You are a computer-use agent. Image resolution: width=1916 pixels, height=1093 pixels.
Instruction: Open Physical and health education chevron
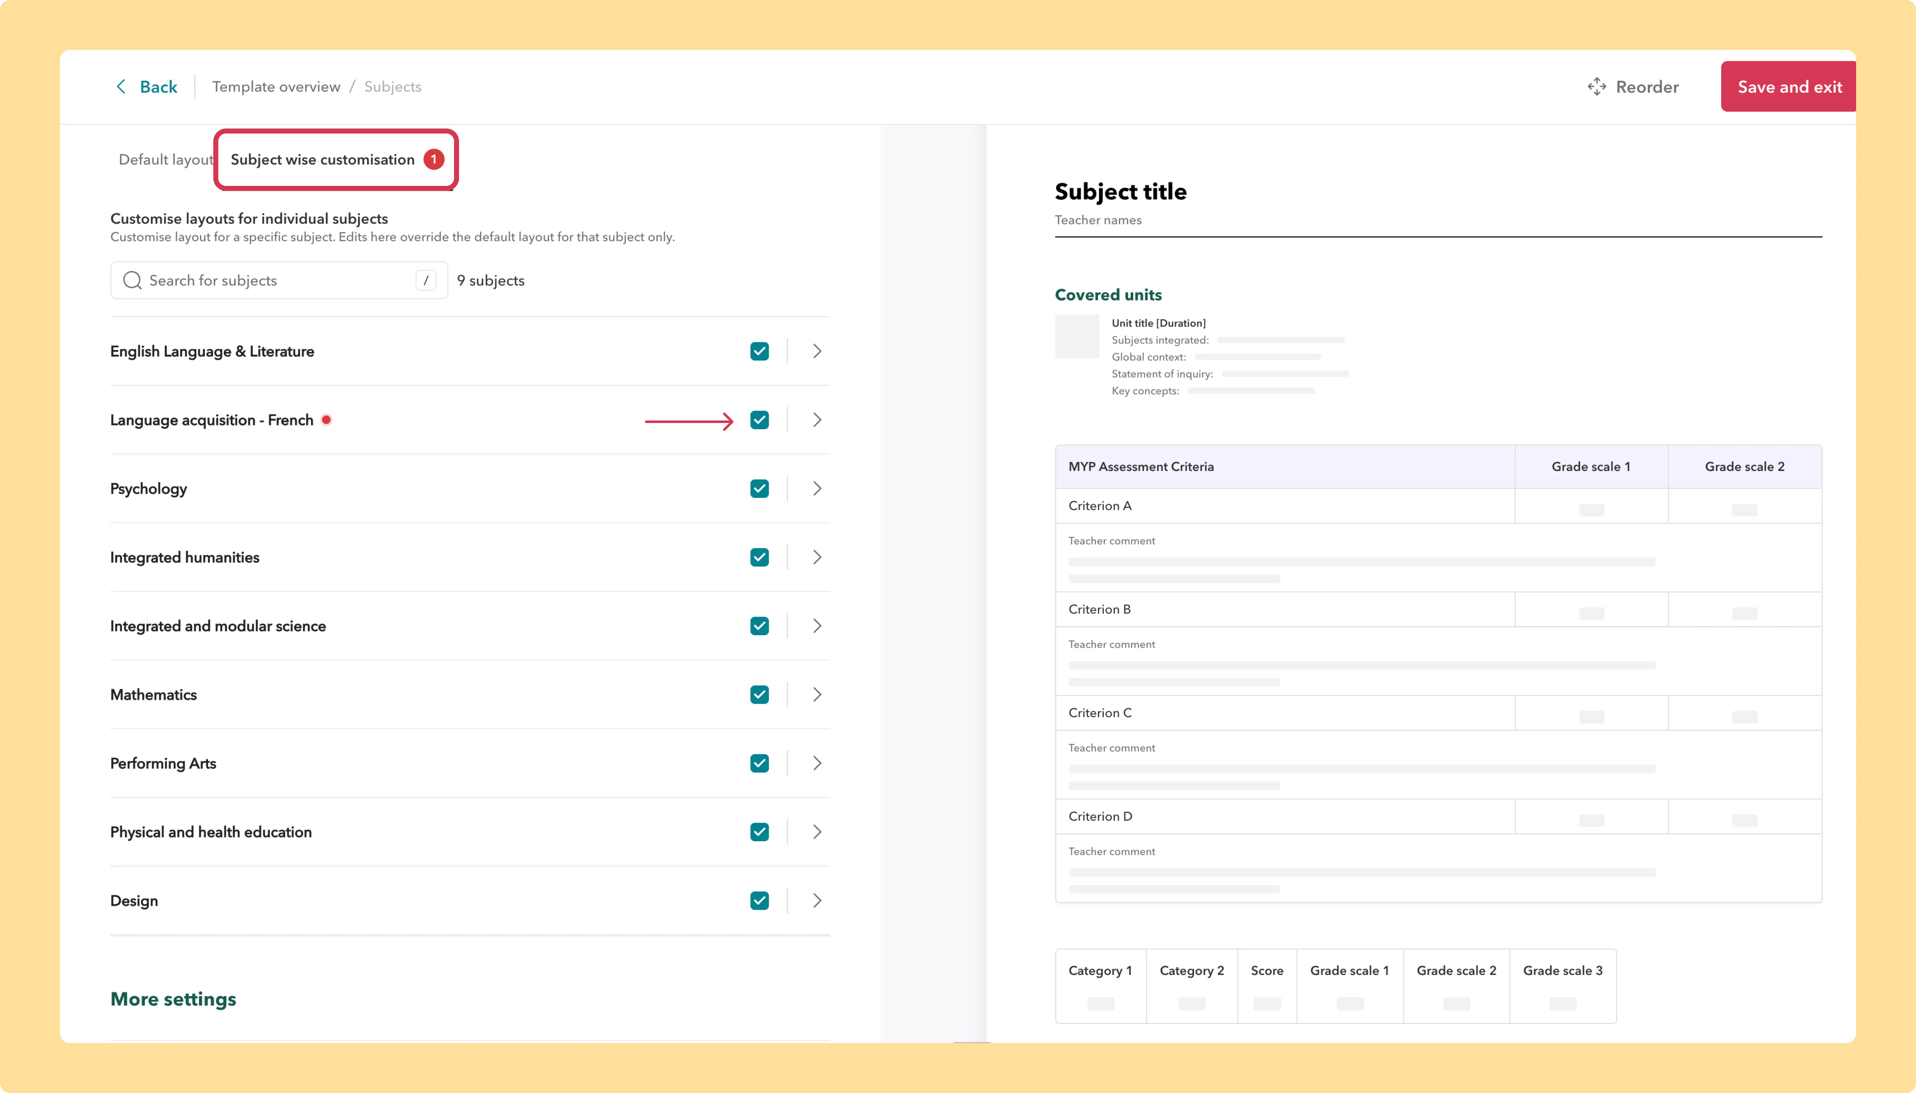coord(817,832)
